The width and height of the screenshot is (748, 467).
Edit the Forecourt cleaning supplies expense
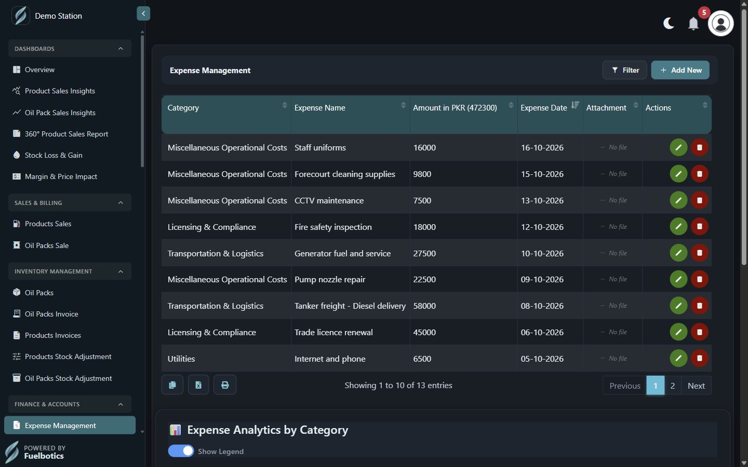[x=678, y=174]
